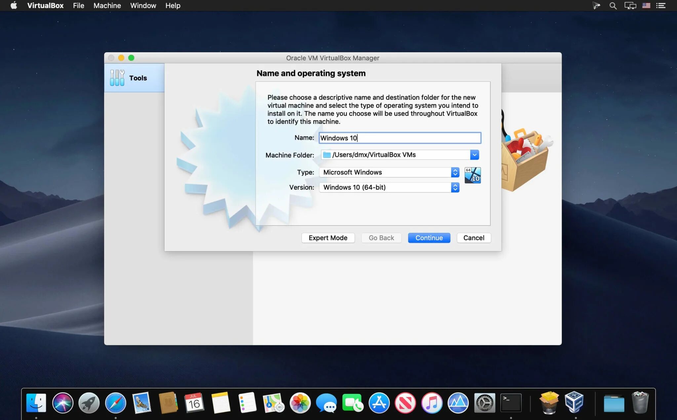This screenshot has height=420, width=677.
Task: Open the Machine menu
Action: [107, 6]
